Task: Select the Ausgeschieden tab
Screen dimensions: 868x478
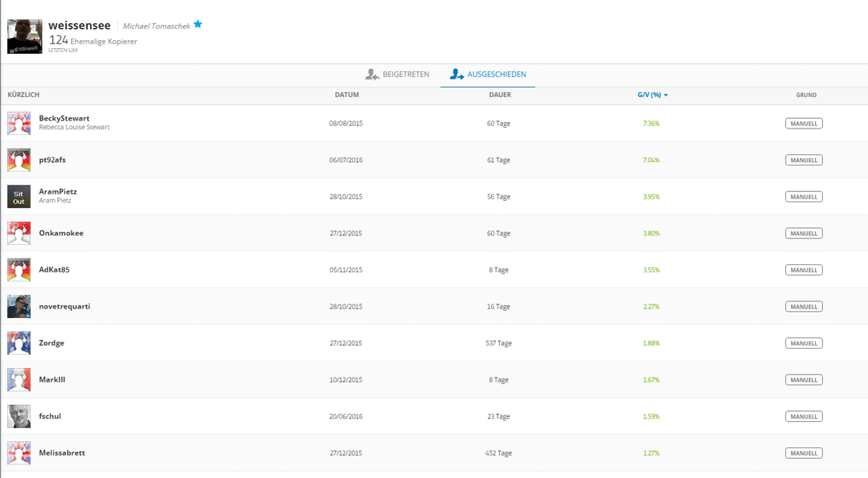Action: (488, 75)
